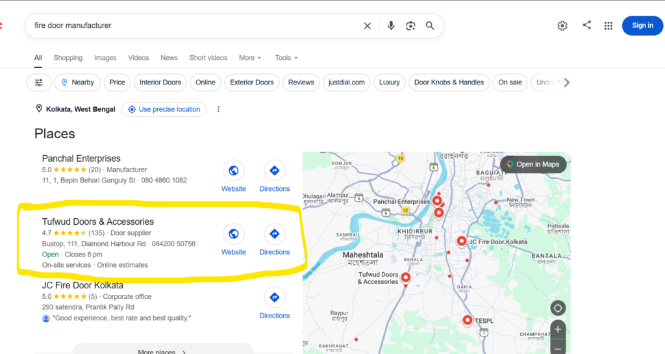
Task: Select the On sale filter chip
Action: pyautogui.click(x=510, y=82)
